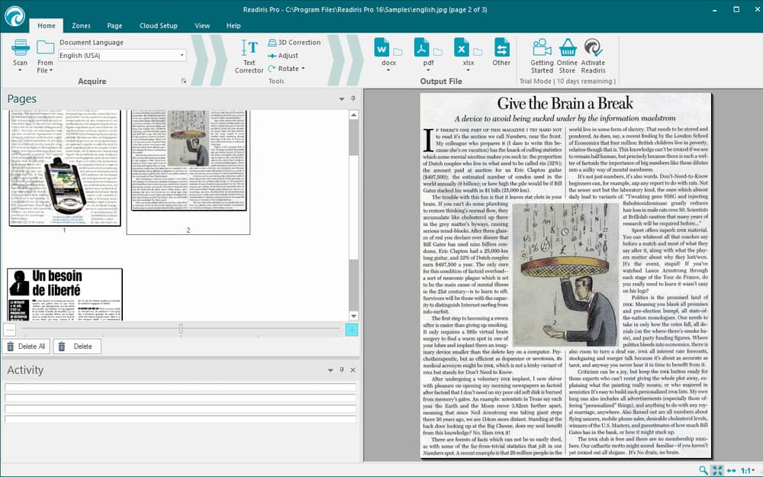
Task: Open the 1:1 zoom level dropdown
Action: click(749, 471)
